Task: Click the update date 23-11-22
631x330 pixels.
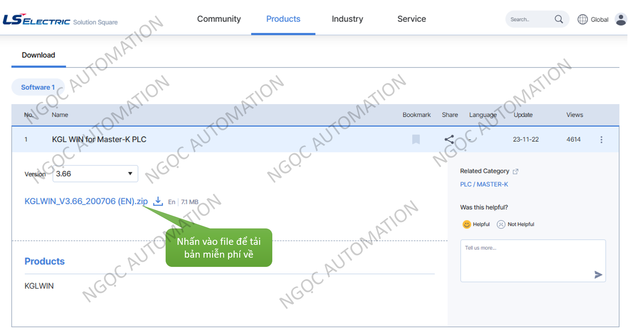Action: pos(526,139)
